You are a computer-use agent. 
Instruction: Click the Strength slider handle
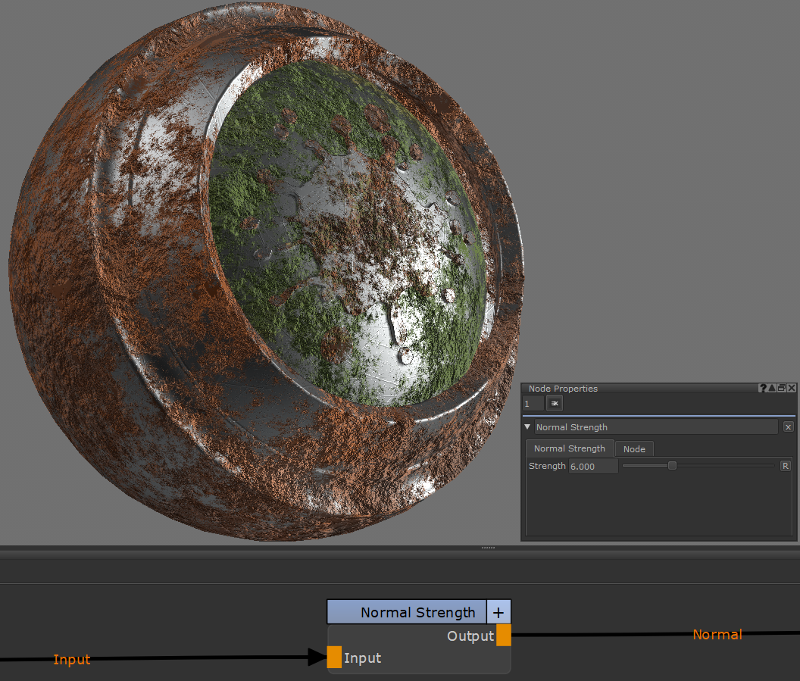point(672,466)
